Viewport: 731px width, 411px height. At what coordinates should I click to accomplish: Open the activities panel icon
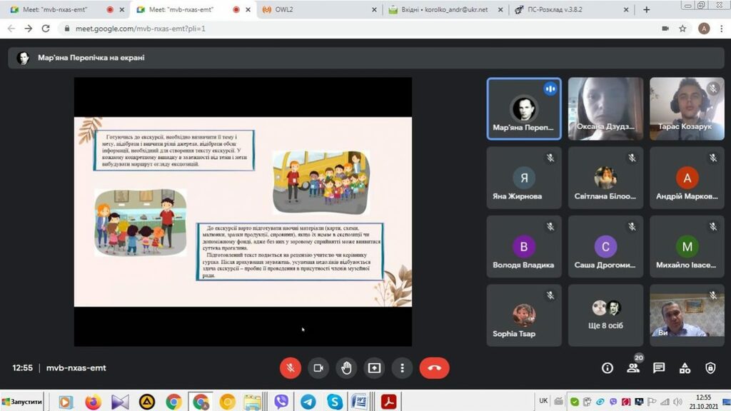tap(685, 367)
